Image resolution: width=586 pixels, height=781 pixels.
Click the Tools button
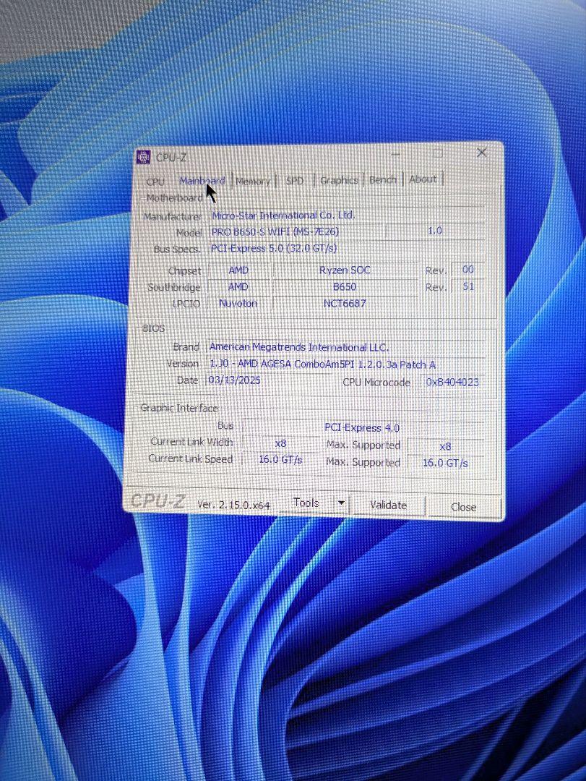click(306, 503)
